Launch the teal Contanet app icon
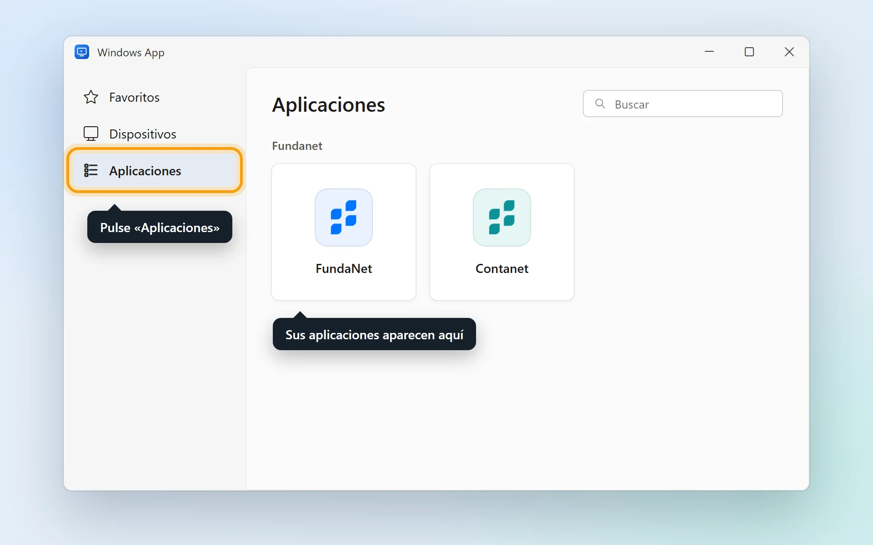The height and width of the screenshot is (545, 873). (x=502, y=218)
